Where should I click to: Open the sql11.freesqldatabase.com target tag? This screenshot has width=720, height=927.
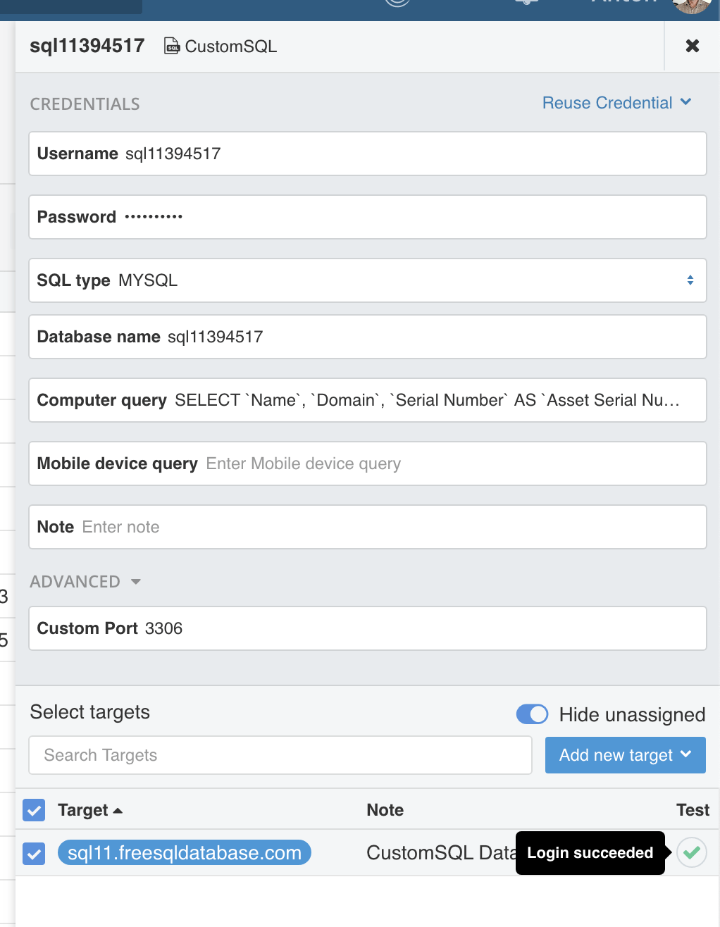[185, 853]
